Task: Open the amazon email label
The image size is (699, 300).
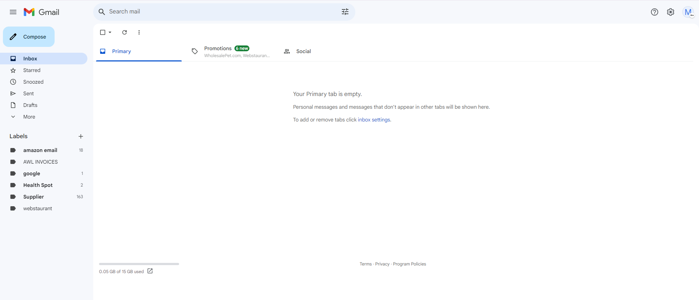Action: [x=44, y=150]
